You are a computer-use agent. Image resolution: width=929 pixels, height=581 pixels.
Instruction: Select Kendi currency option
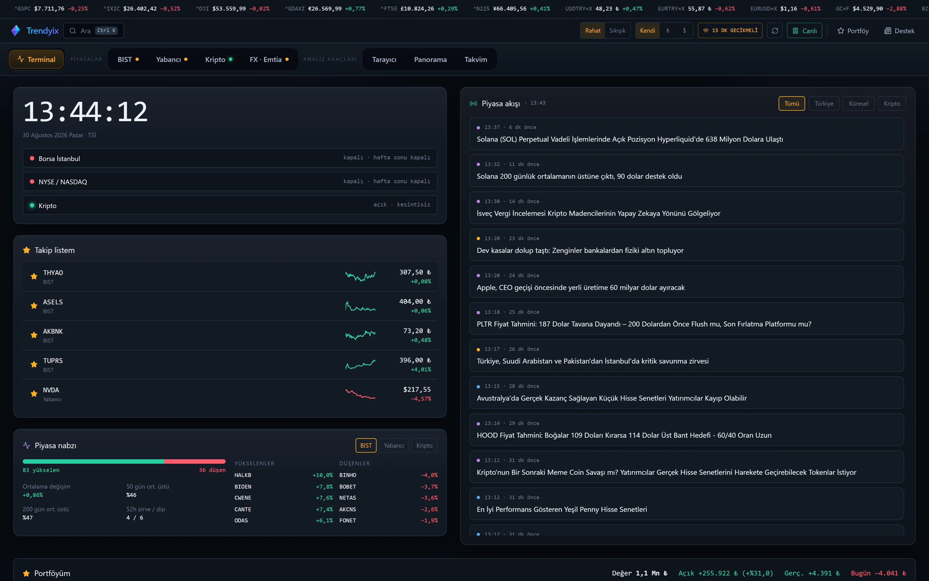pos(648,31)
